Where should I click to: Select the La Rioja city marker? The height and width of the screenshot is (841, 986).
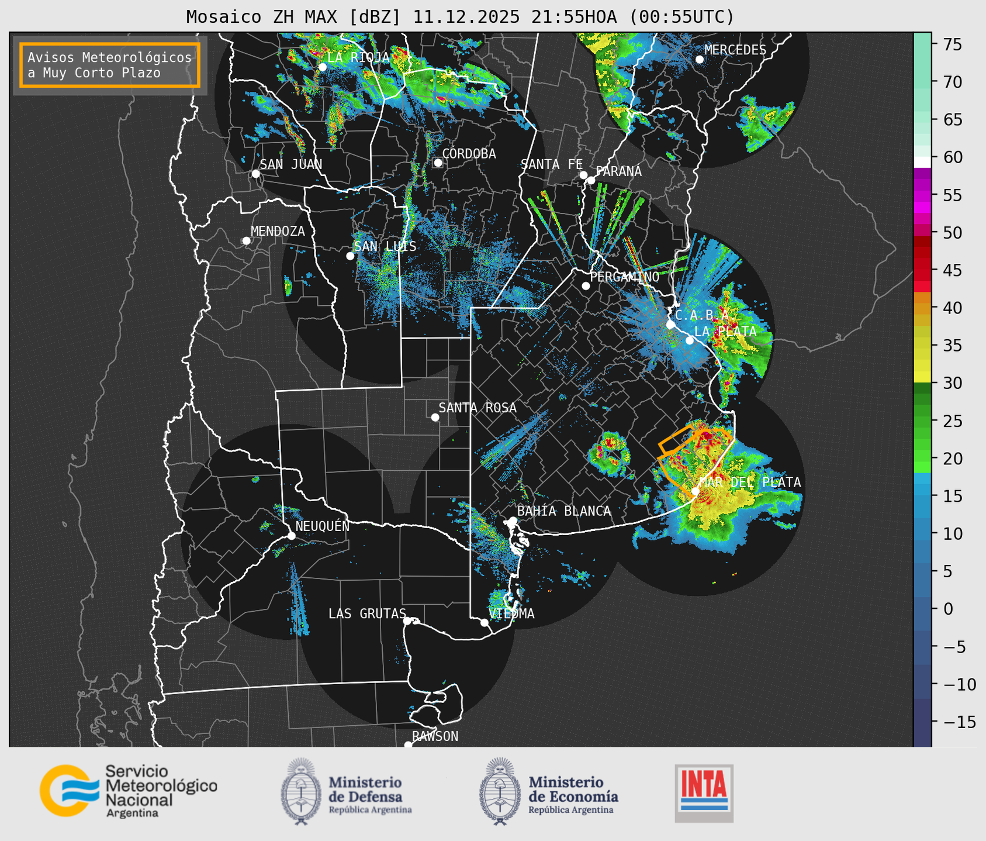pyautogui.click(x=322, y=67)
